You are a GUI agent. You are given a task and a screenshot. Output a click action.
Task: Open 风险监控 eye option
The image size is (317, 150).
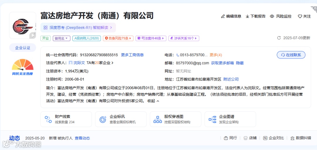click(281, 16)
